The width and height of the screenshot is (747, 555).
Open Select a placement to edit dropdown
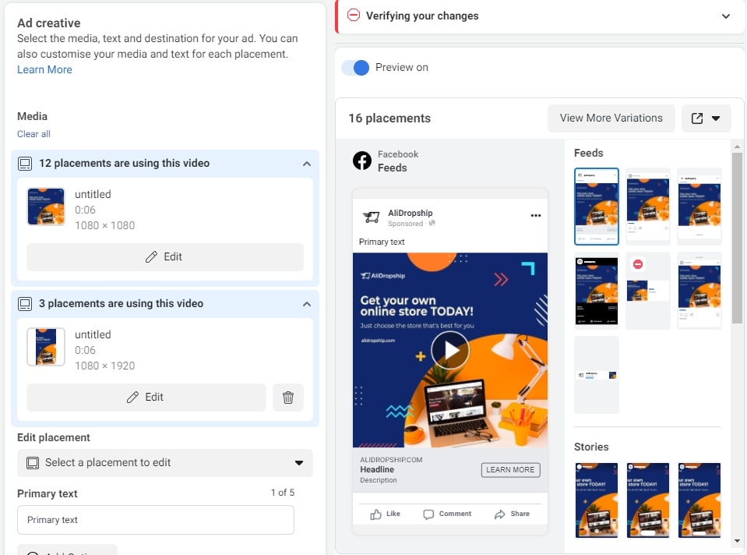click(x=165, y=463)
